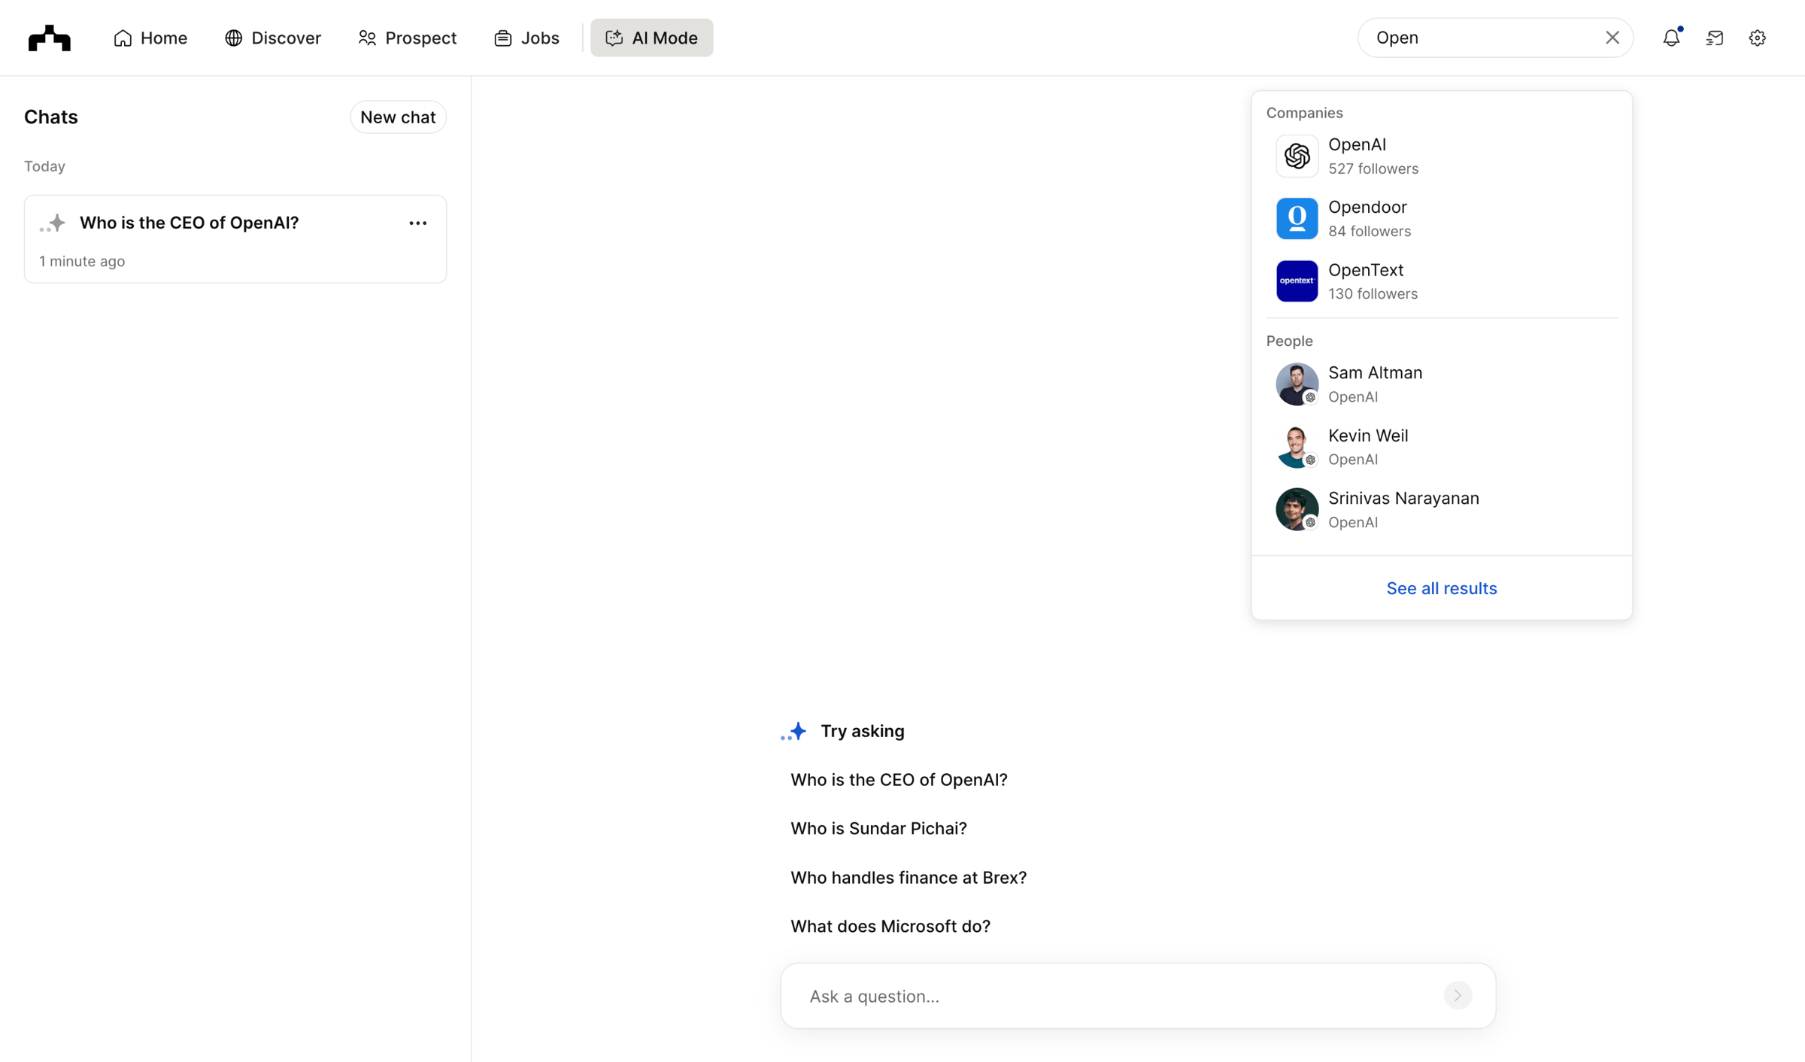Click the '527 followers' text under OpenAI
Screen dimensions: 1805x1062
tap(1373, 169)
